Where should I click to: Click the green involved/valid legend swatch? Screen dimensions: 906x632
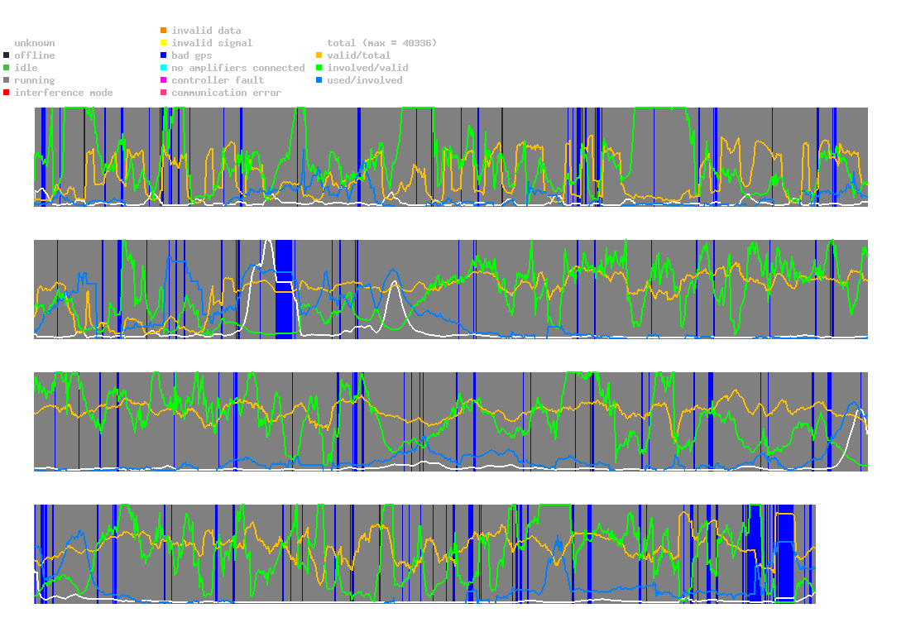coord(319,68)
